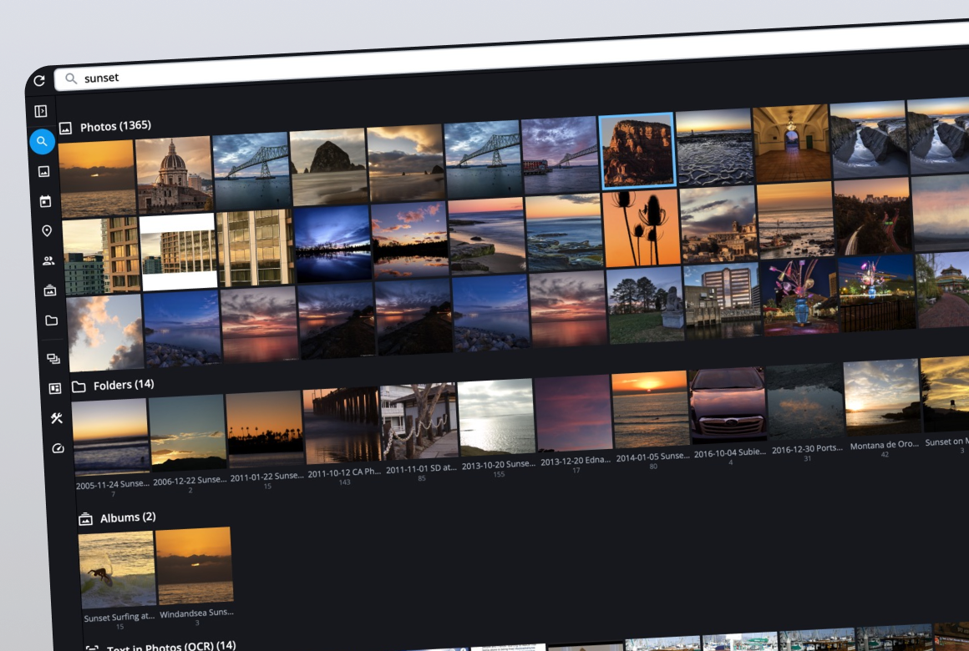The width and height of the screenshot is (969, 651).
Task: Open the tools wrench icon in sidebar
Action: 56,418
